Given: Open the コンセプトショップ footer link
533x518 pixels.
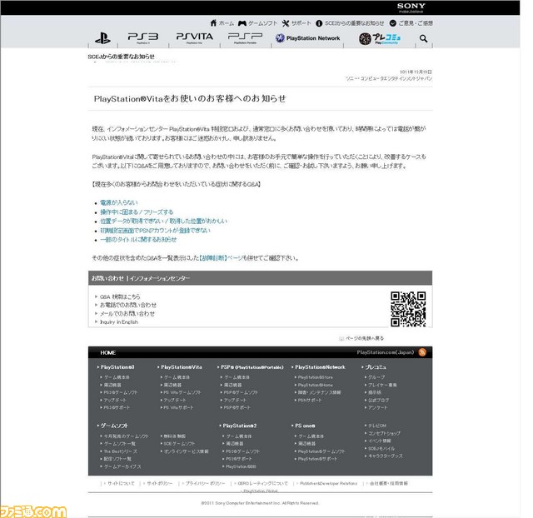Looking at the screenshot, I should point(385,433).
